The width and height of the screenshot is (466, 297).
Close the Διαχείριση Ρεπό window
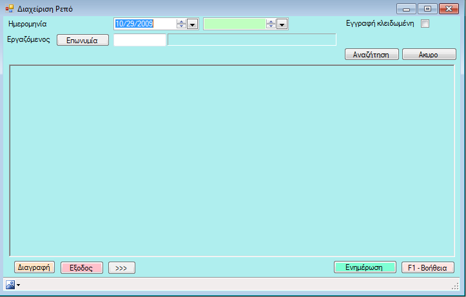(449, 9)
